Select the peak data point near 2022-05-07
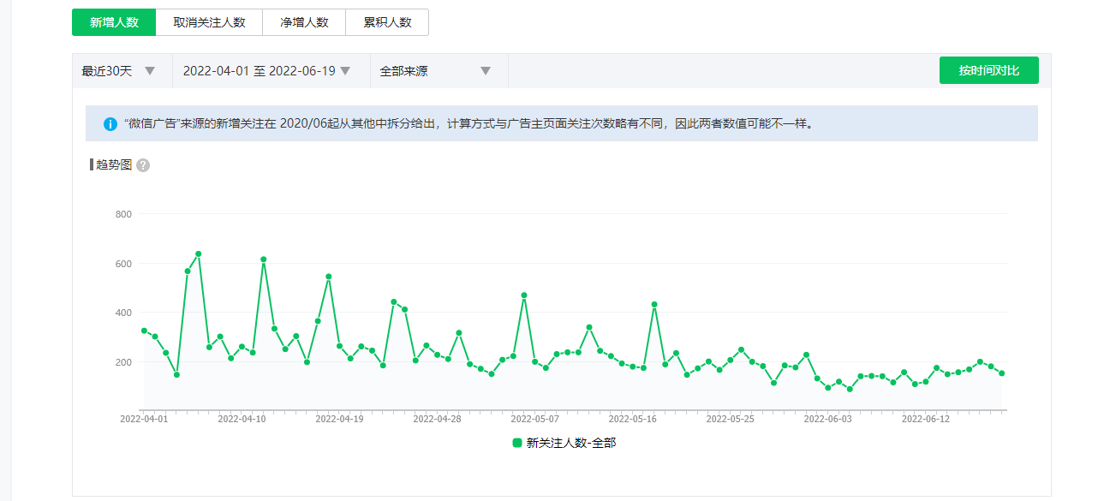This screenshot has width=1110, height=501. coord(524,295)
